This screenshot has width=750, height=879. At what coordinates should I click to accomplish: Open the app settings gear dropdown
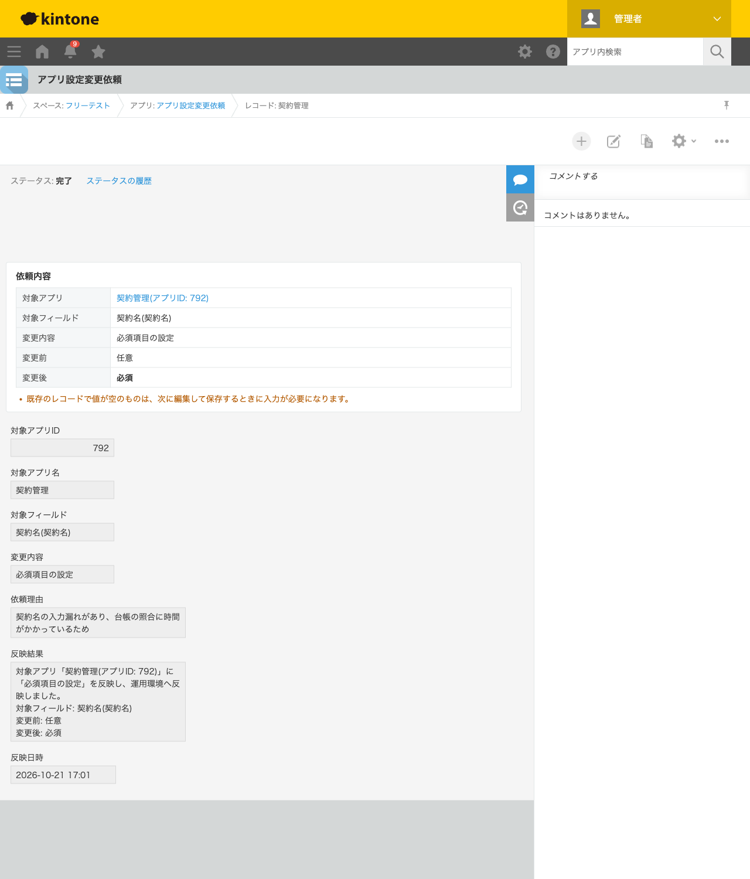pyautogui.click(x=684, y=141)
